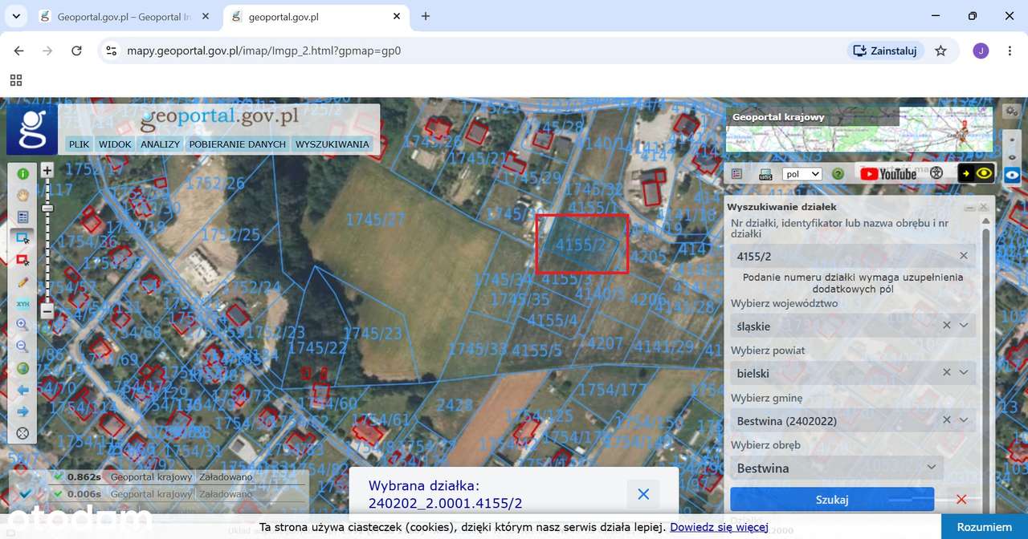
Task: Open the POBIERANIE DANYCH menu
Action: pyautogui.click(x=237, y=144)
